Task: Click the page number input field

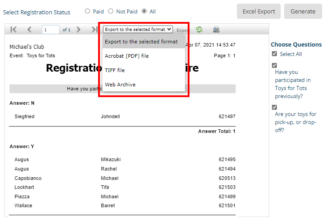Action: pos(51,30)
